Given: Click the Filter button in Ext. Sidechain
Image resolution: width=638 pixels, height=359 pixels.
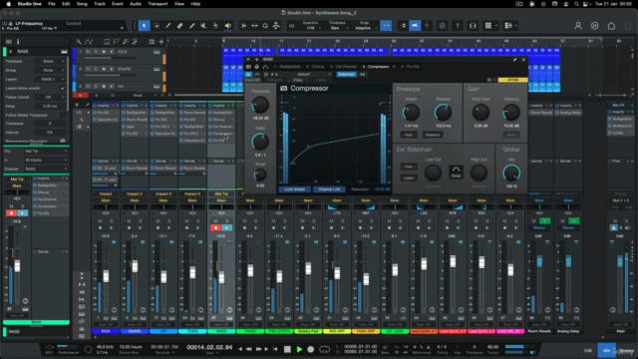Looking at the screenshot, I should point(409,167).
